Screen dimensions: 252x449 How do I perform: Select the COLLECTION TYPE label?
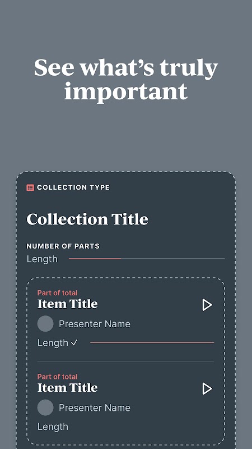click(x=73, y=187)
